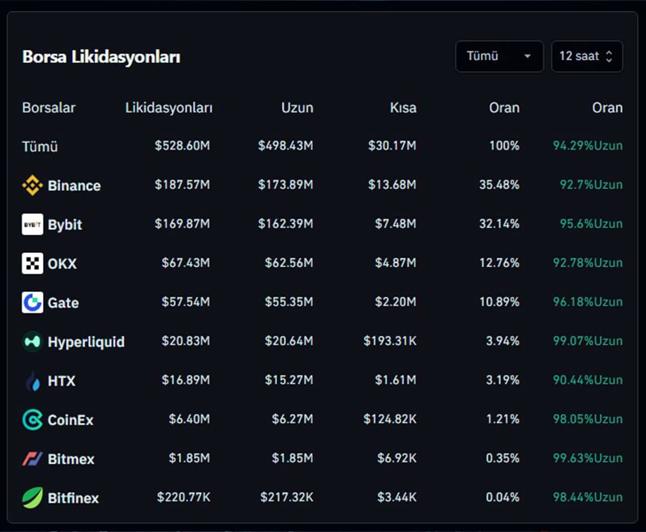Click OKX short value $4.87M
The width and height of the screenshot is (646, 532).
(396, 263)
